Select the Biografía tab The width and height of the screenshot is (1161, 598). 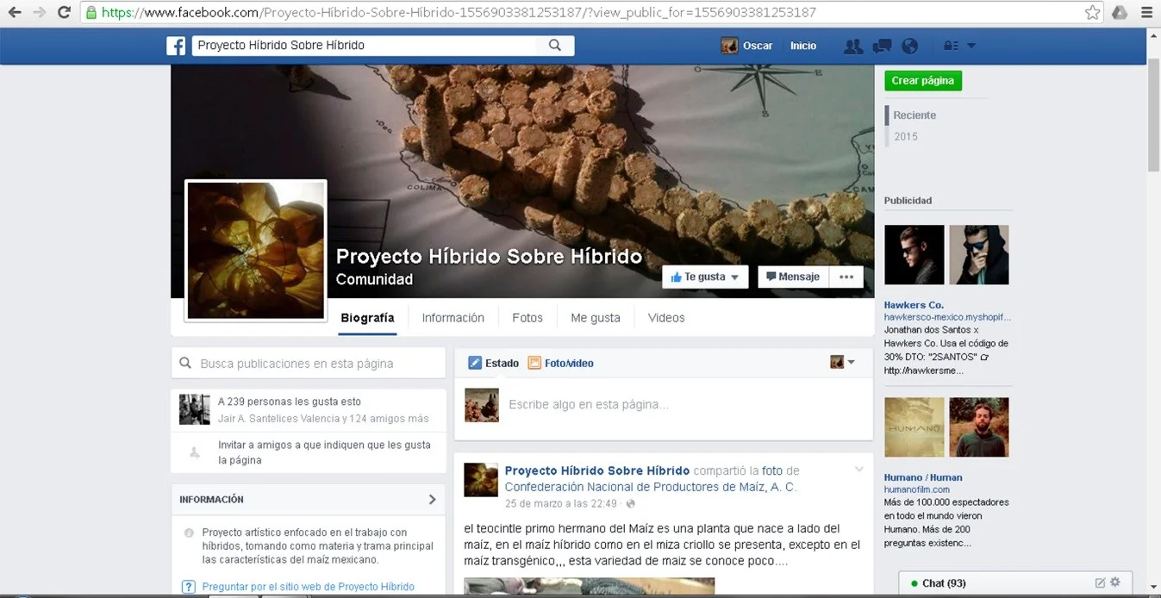[367, 317]
